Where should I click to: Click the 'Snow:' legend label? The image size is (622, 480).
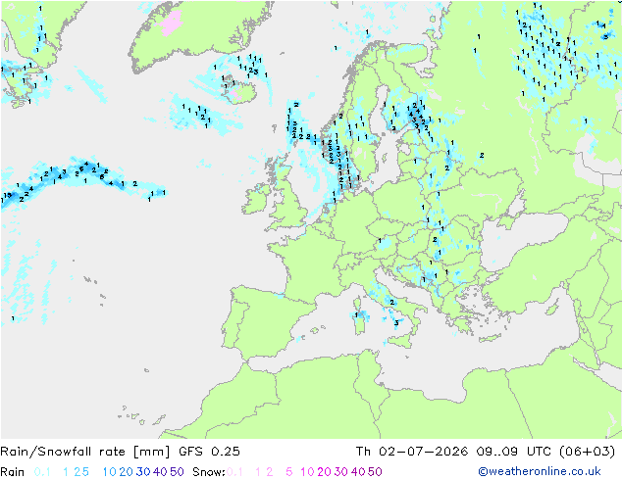209,472
